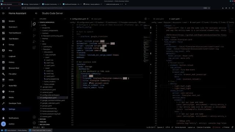The image size is (235, 132).
Task: Expand TIMELINE section
Action: 43,122
